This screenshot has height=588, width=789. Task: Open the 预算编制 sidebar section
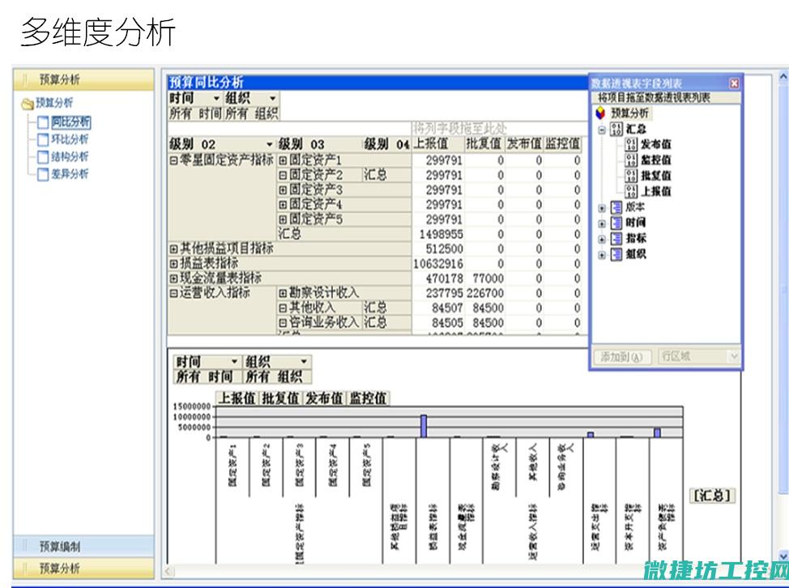[x=83, y=546]
